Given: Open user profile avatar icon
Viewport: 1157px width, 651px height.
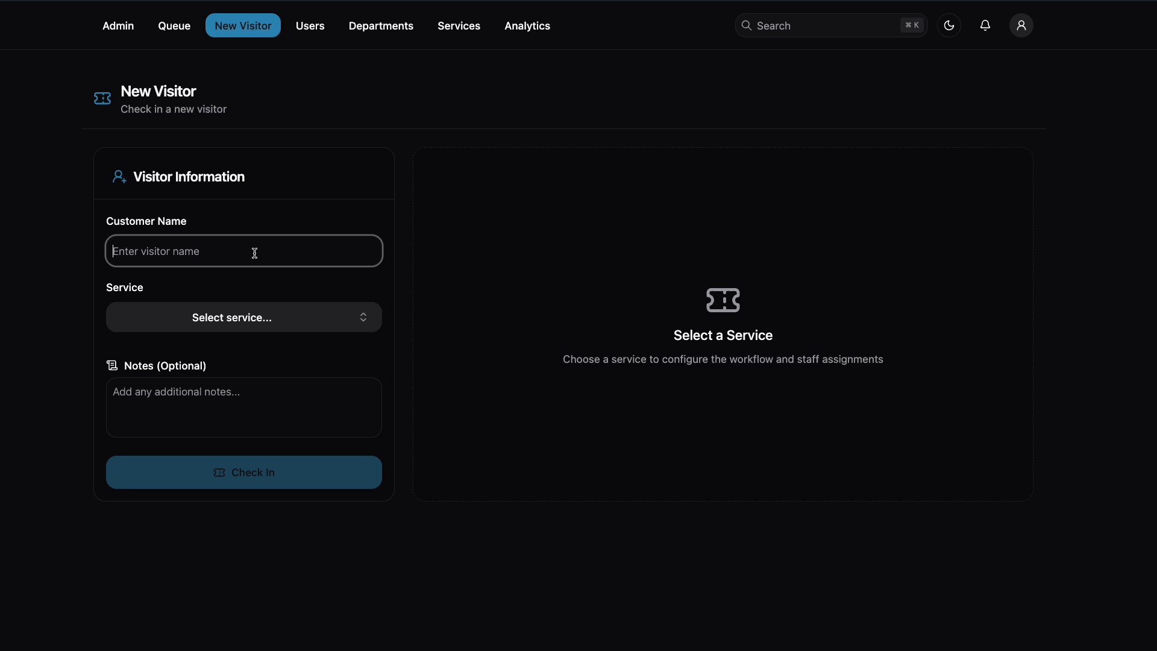Looking at the screenshot, I should click(x=1021, y=25).
